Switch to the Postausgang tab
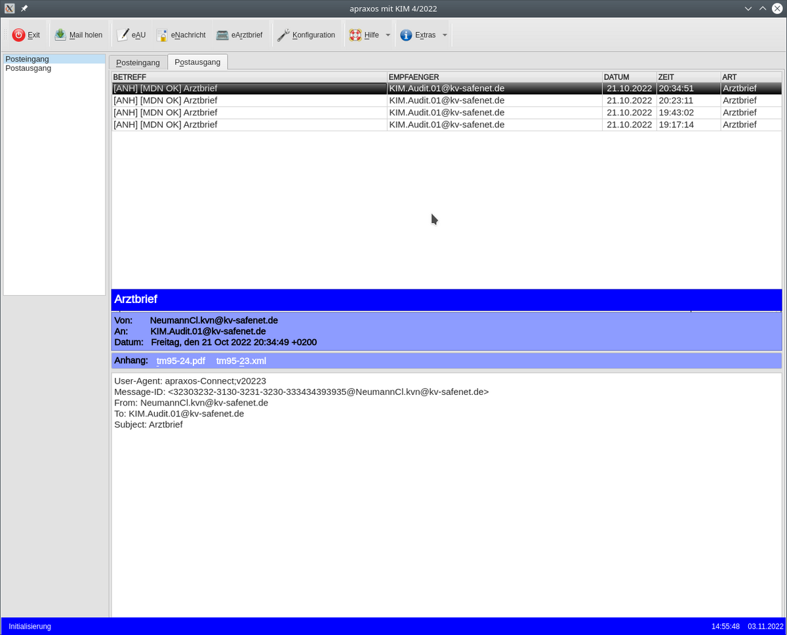 [x=197, y=62]
